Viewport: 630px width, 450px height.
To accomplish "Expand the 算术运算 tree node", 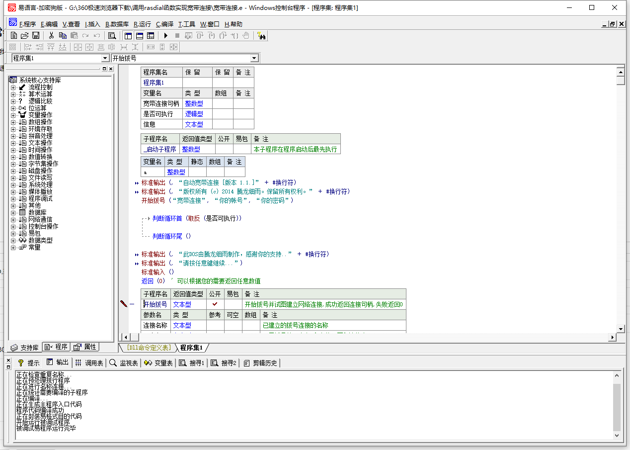I will click(13, 94).
